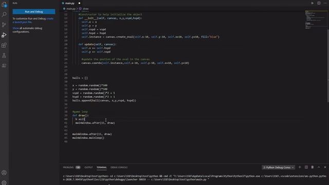
Task: Click the canvas.coords(self.instance... line
Action: [x=135, y=63]
